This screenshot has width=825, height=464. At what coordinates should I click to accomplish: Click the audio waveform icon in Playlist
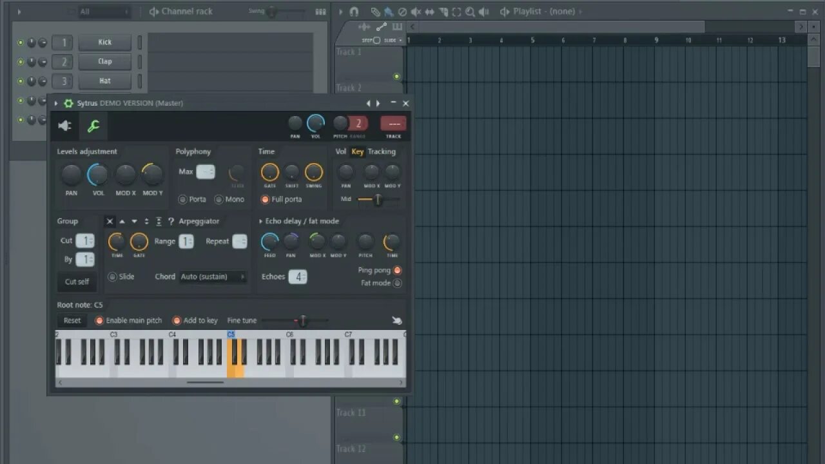pos(365,27)
